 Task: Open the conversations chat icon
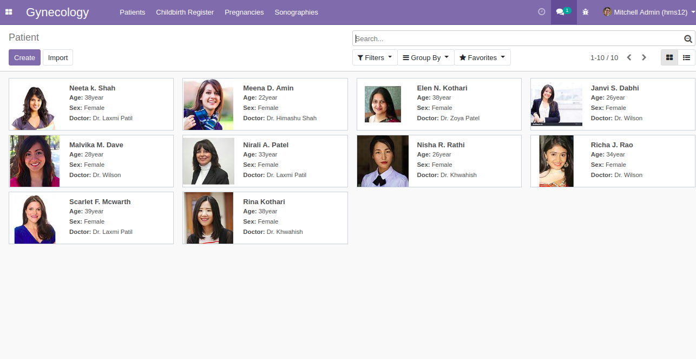[x=563, y=12]
